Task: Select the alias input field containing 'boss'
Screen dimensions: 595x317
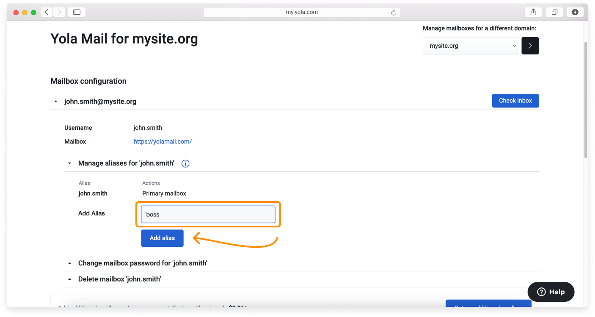Action: [x=208, y=214]
